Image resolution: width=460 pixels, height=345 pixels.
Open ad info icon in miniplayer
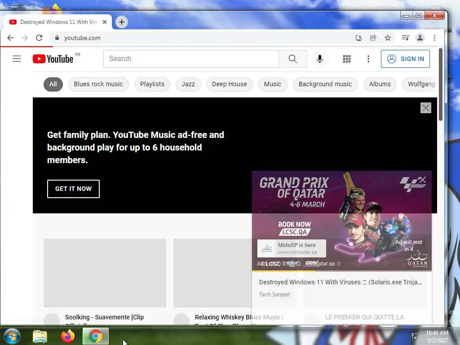298,263
